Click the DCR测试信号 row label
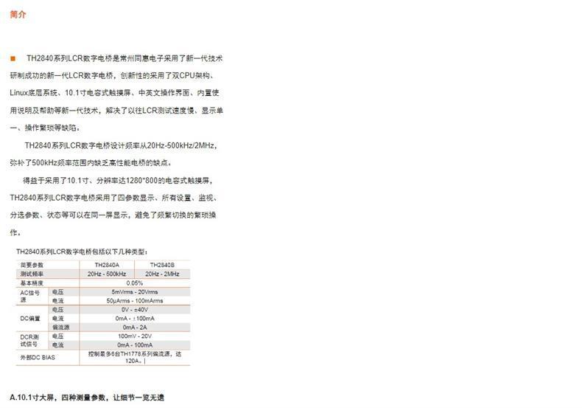Screen dimensions: 582x408 (x=29, y=340)
